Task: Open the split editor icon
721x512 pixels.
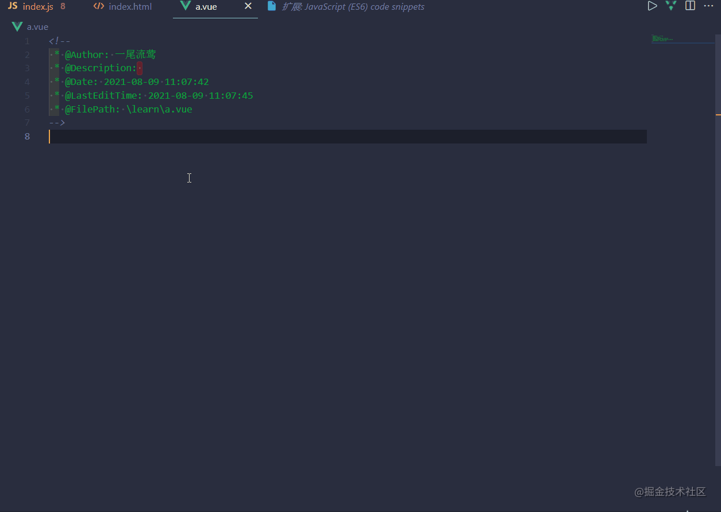Action: pyautogui.click(x=690, y=6)
